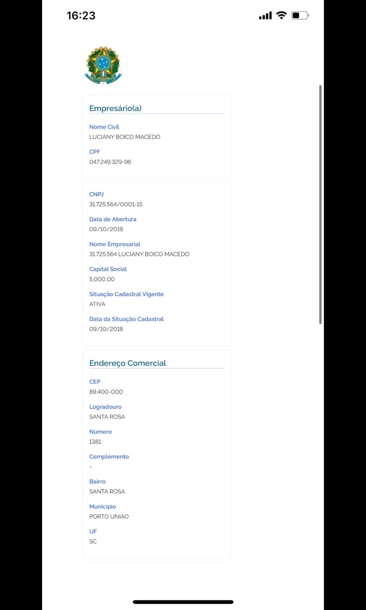Image resolution: width=366 pixels, height=610 pixels.
Task: Tap the Data de Abertura date value
Action: 106,229
